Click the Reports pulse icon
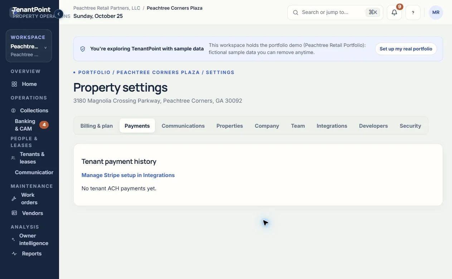This screenshot has height=279, width=452. point(14,254)
